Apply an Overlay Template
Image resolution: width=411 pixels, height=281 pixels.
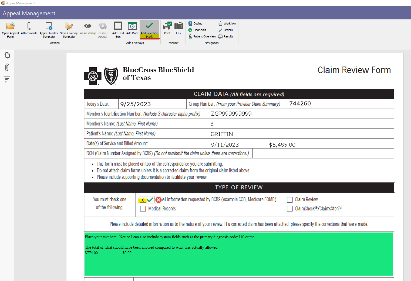pos(49,30)
